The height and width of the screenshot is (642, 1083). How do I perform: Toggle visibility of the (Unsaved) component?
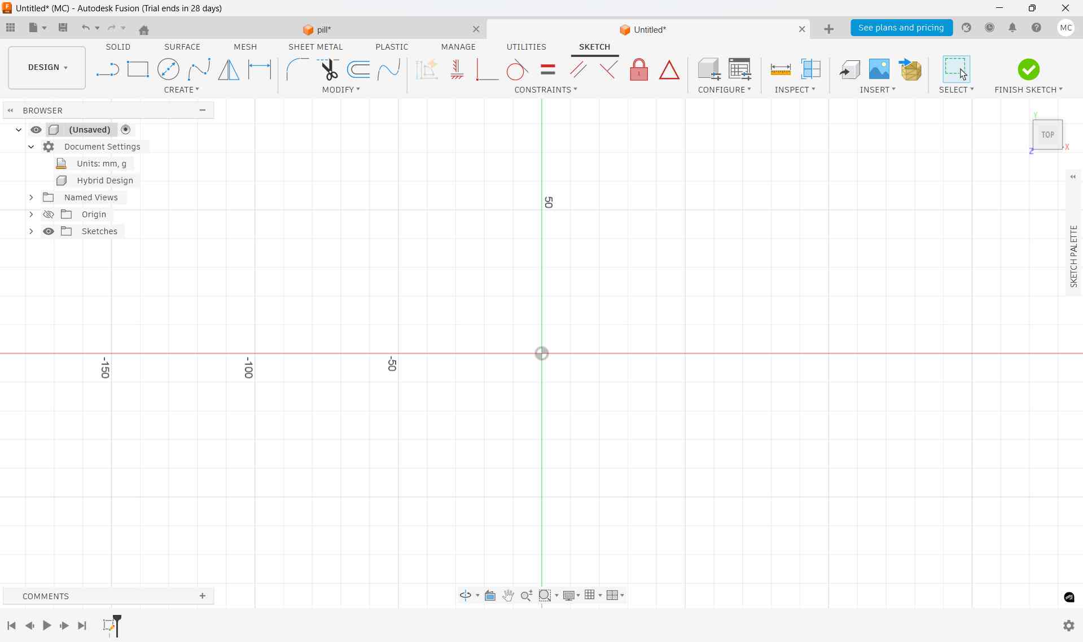click(36, 130)
